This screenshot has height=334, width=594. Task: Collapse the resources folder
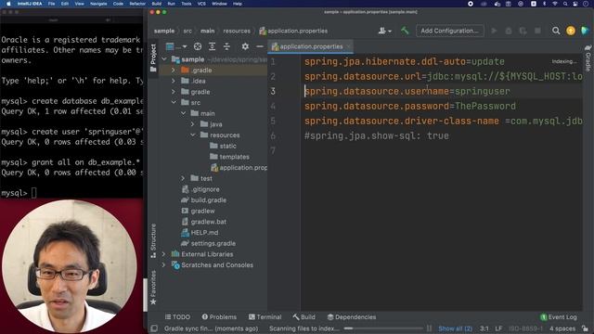coord(192,135)
